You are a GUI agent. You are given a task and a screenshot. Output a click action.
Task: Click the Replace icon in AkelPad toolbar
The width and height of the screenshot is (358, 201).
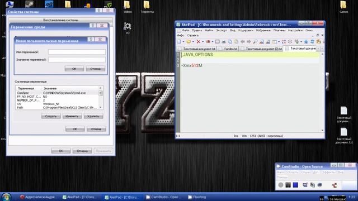point(267,41)
